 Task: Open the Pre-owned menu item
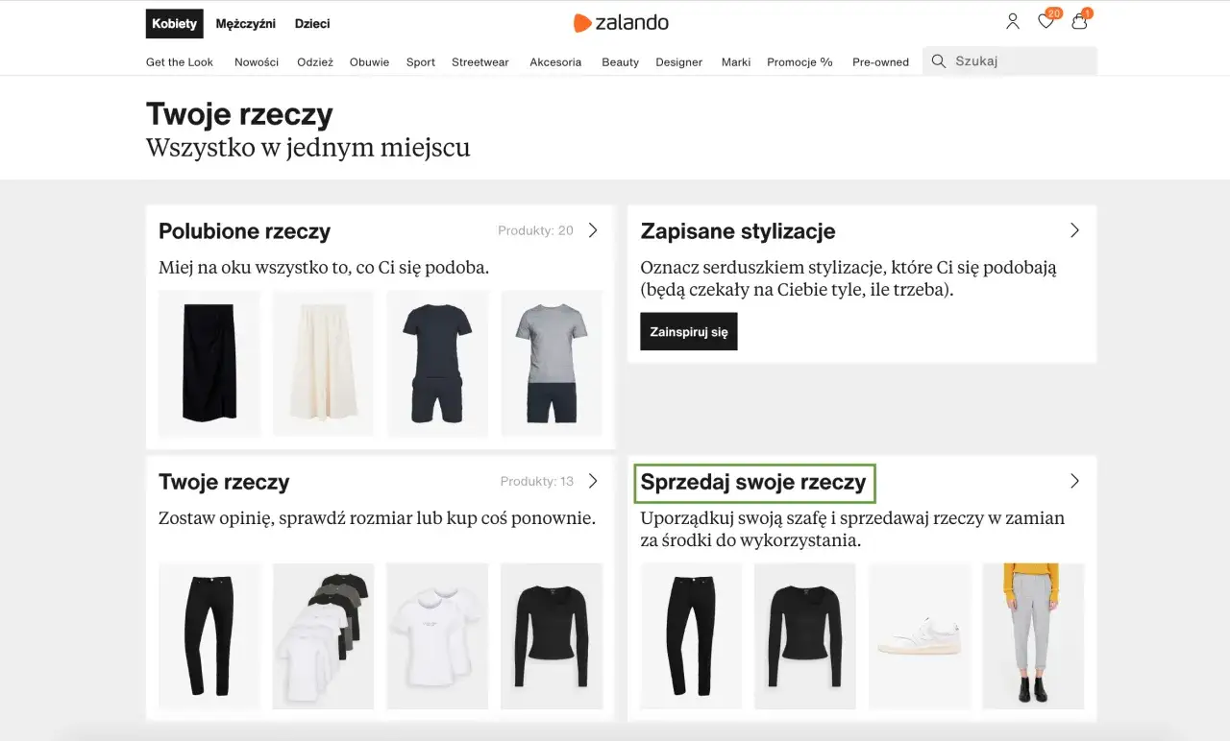pyautogui.click(x=880, y=61)
